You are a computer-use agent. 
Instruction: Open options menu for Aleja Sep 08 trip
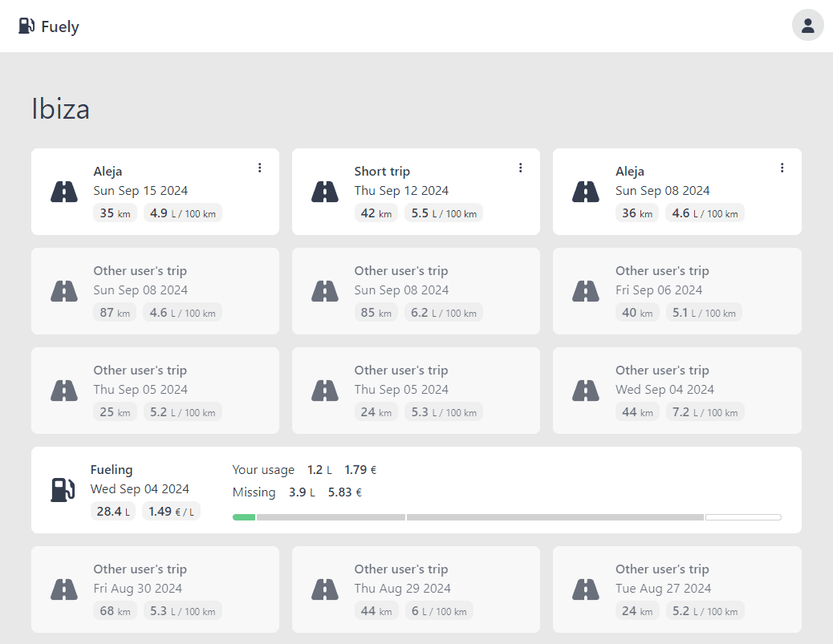782,168
